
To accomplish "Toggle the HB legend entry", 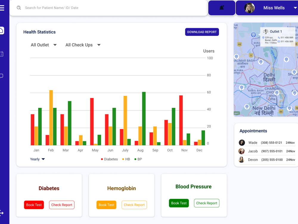I will 126,159.
